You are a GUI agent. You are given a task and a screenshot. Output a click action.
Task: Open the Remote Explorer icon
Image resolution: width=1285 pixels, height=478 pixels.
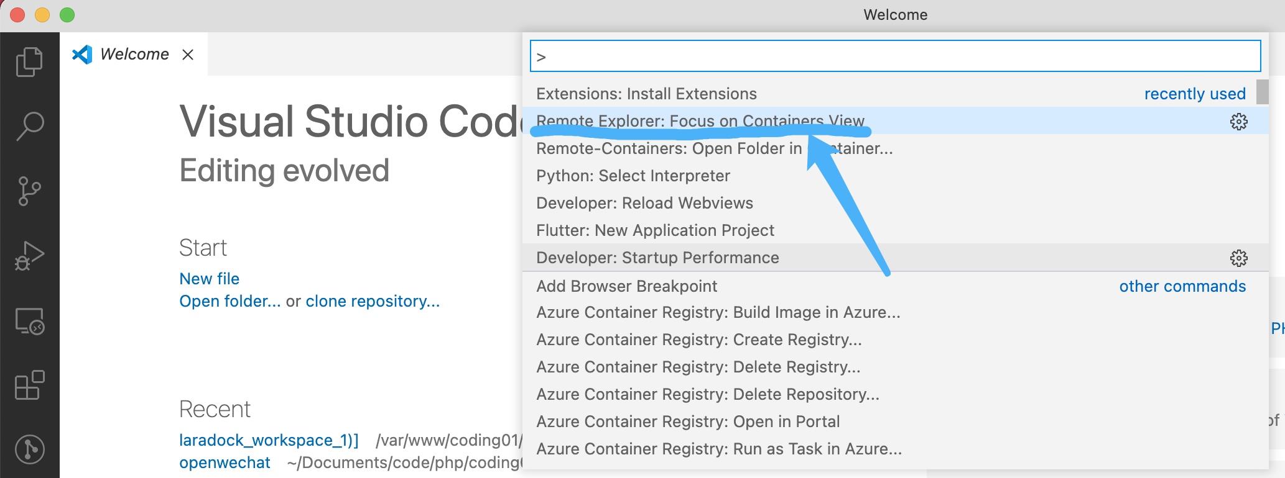coord(29,322)
